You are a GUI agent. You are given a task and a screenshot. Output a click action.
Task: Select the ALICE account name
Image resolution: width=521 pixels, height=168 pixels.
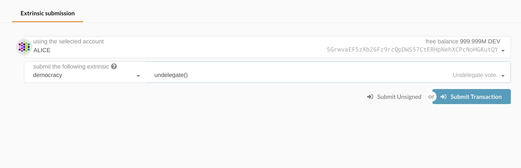point(42,50)
